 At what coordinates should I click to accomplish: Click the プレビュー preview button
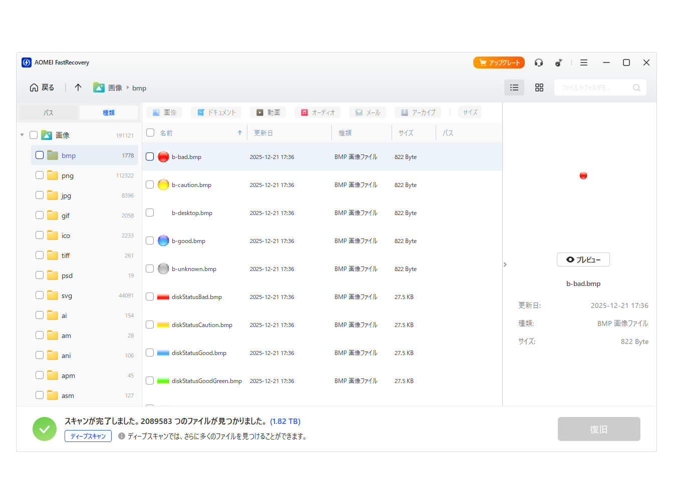point(583,259)
